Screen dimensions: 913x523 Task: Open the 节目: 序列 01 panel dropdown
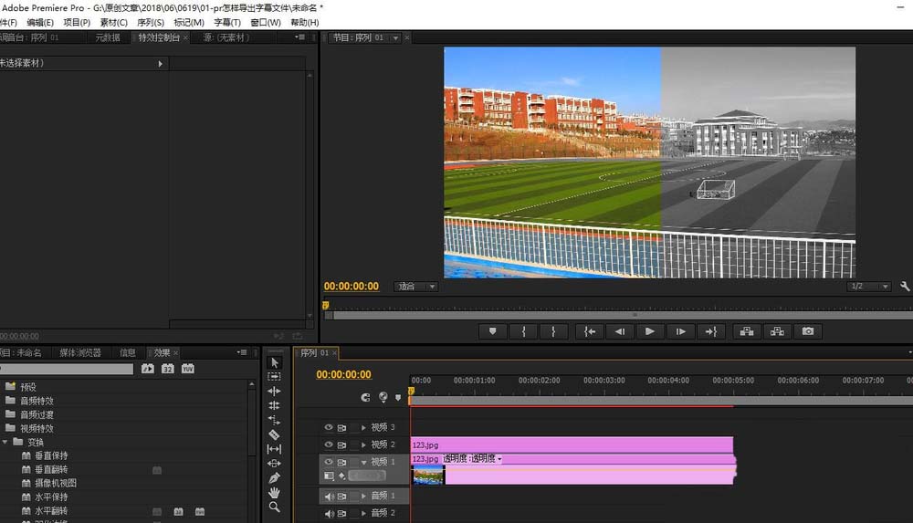tap(396, 37)
